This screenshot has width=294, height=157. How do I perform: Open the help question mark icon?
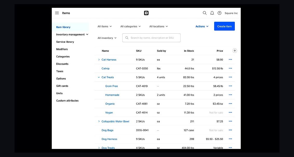(x=219, y=13)
